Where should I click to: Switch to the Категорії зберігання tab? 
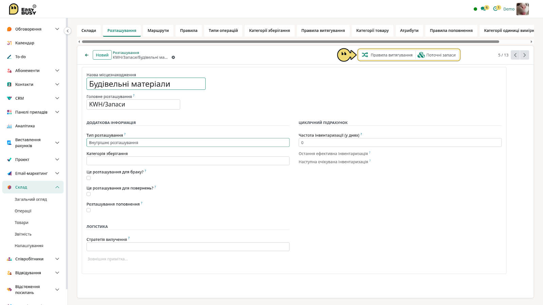point(269,30)
